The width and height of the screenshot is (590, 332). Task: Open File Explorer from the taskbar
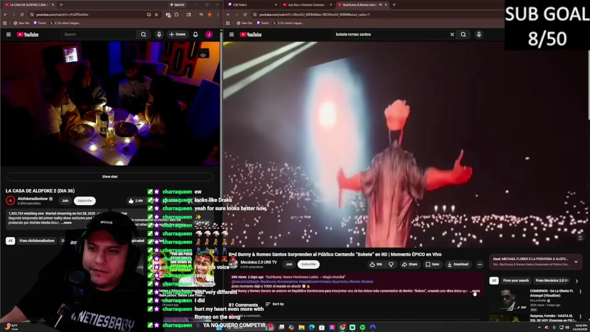tap(301, 327)
